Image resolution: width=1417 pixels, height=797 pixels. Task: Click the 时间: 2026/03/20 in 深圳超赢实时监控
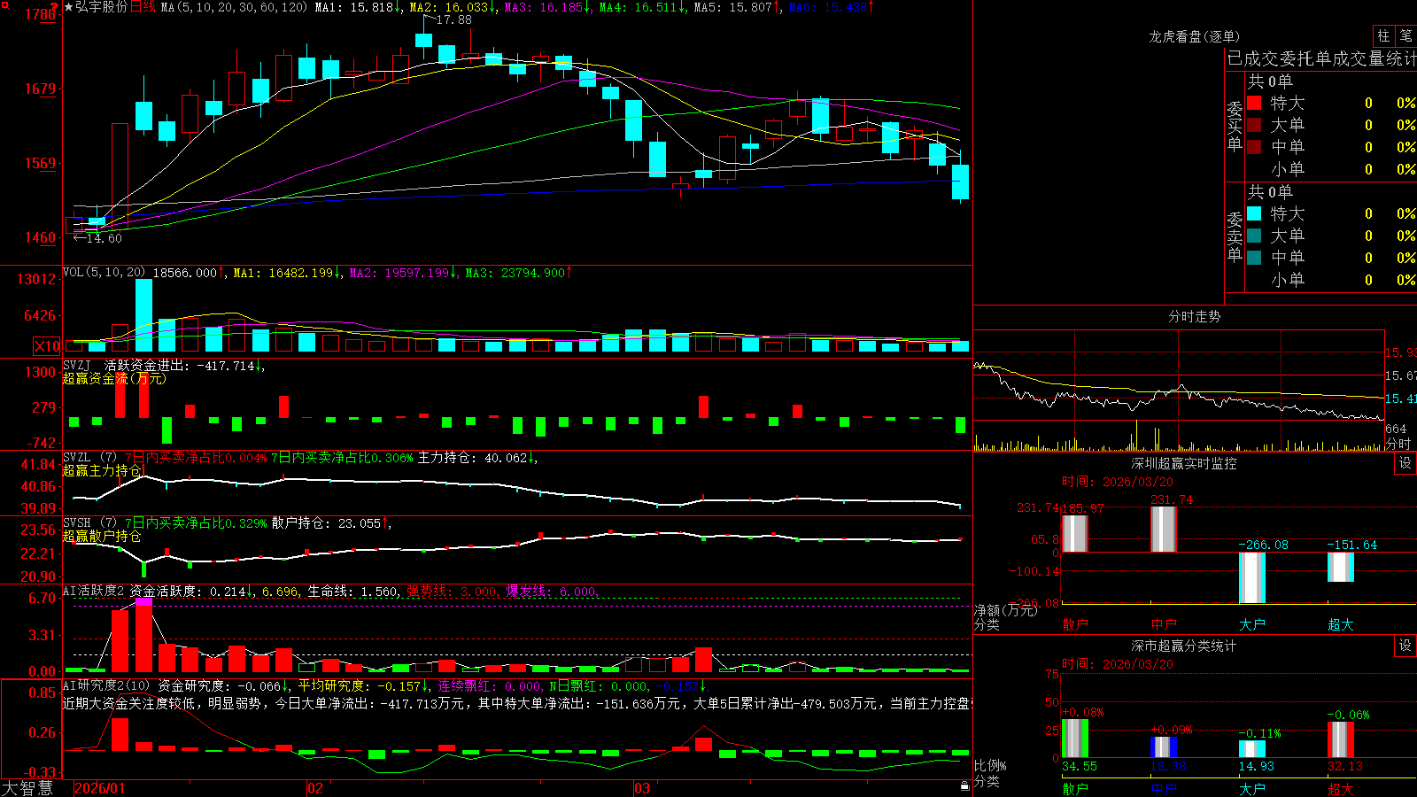coord(1117,482)
